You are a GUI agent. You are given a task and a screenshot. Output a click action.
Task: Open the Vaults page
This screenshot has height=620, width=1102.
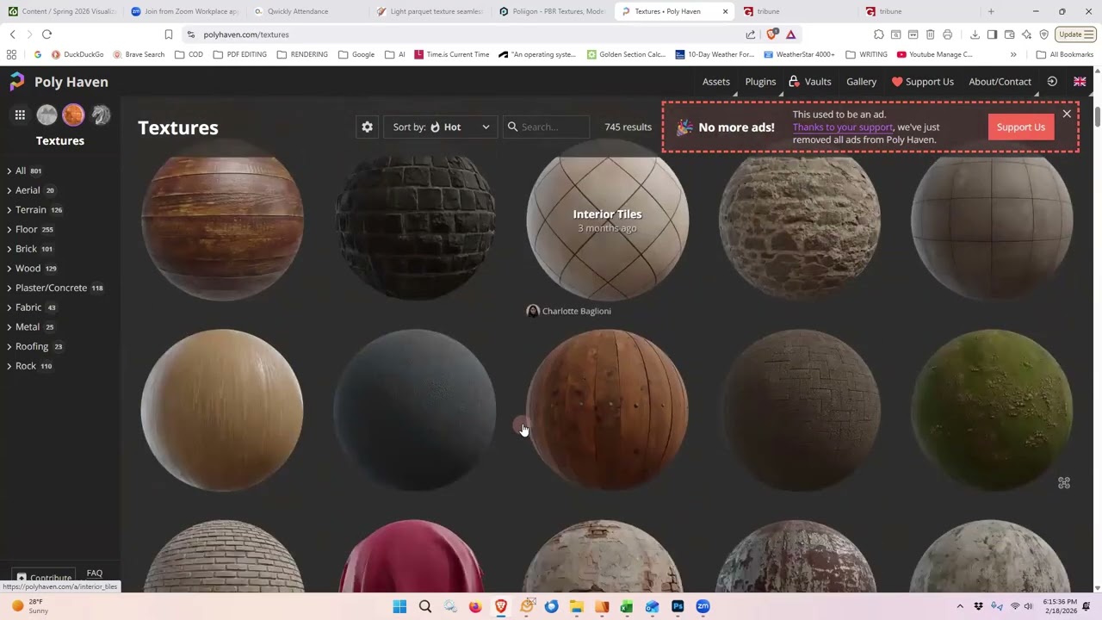(x=810, y=82)
